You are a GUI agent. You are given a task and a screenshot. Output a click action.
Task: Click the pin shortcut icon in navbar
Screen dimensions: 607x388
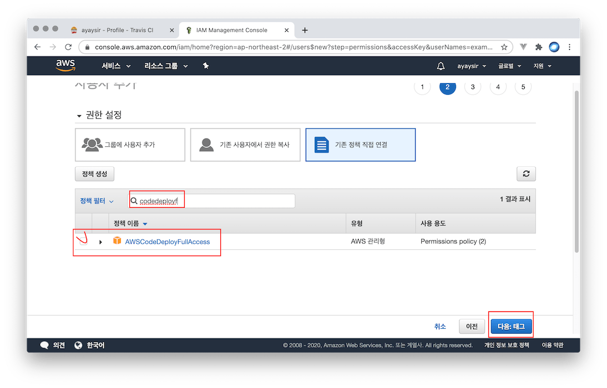coord(205,66)
